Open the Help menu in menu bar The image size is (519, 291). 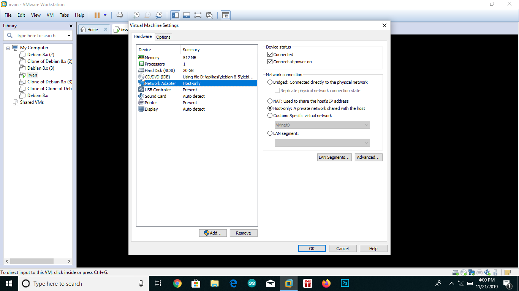(x=79, y=15)
